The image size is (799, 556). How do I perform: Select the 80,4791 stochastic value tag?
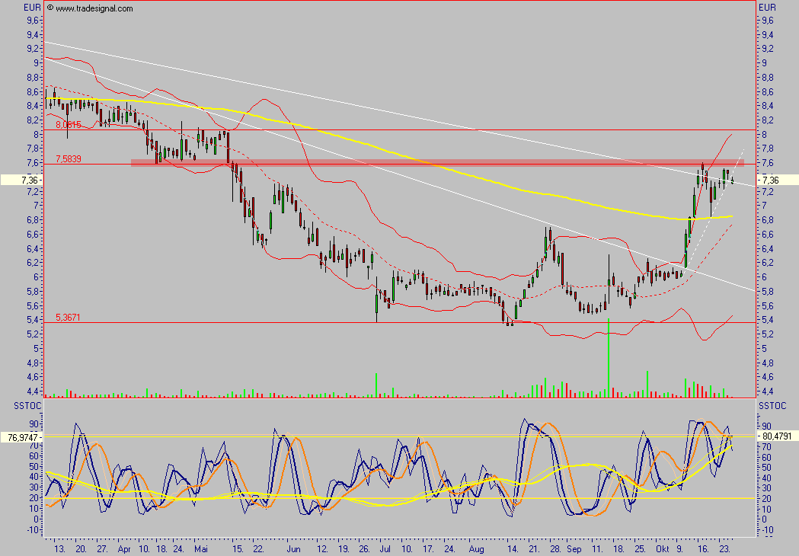point(778,436)
